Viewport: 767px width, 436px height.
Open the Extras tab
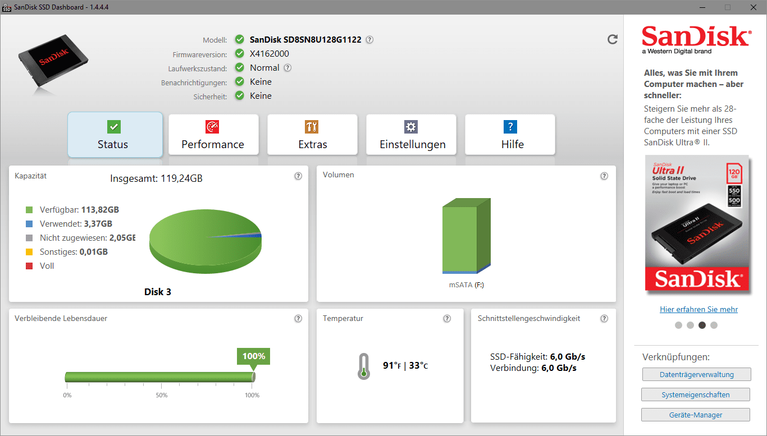[x=312, y=135]
